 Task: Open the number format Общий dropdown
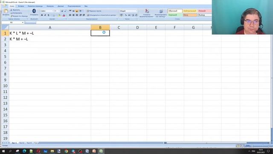tap(136, 11)
